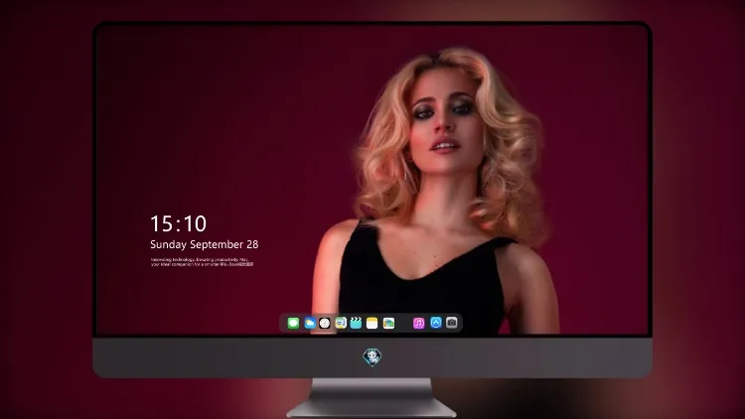Viewport: 745px width, 419px height.
Task: Open the pink Music app in dock
Action: tap(418, 323)
